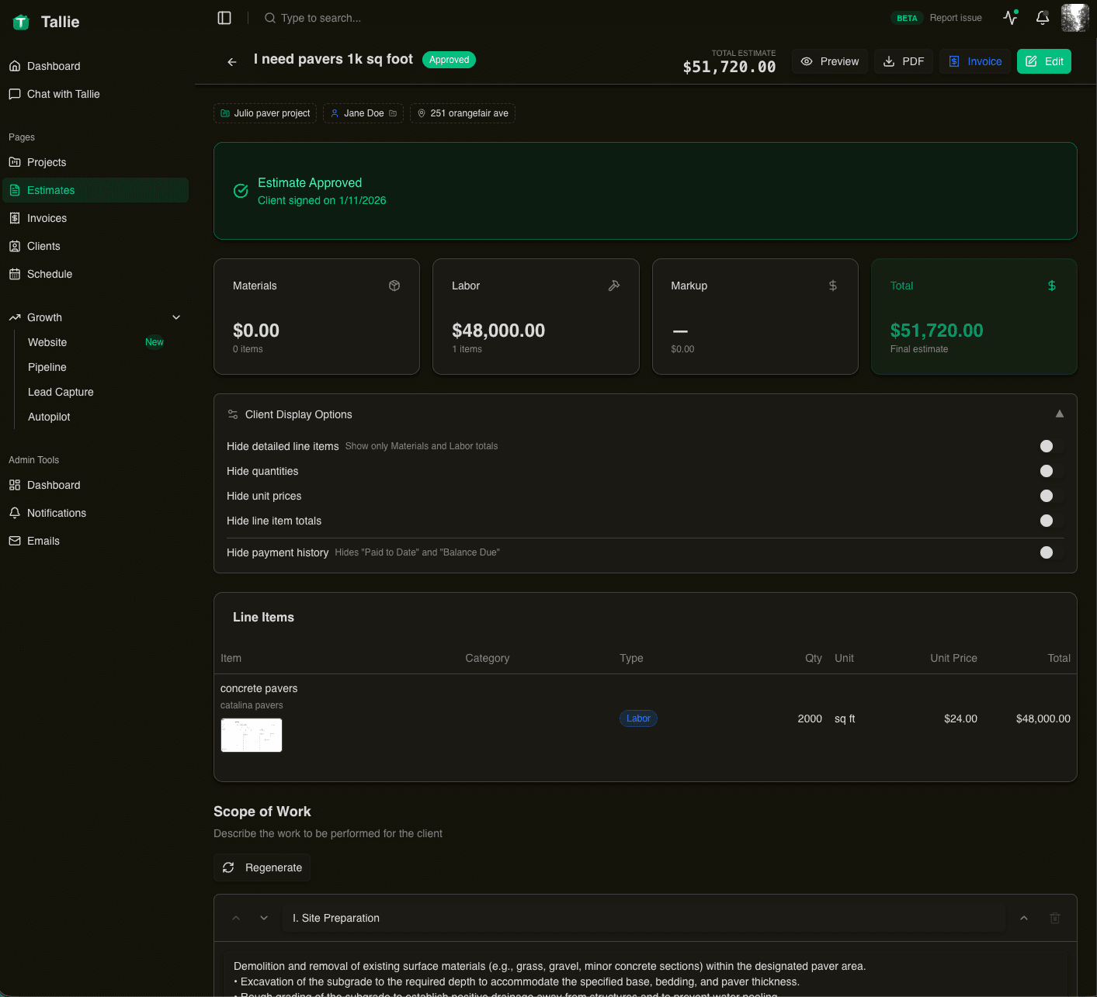
Task: Click the Regenerate button under Scope of Work
Action: pos(262,867)
